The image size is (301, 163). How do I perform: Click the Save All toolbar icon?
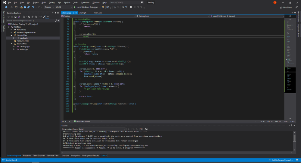(x=28, y=7)
